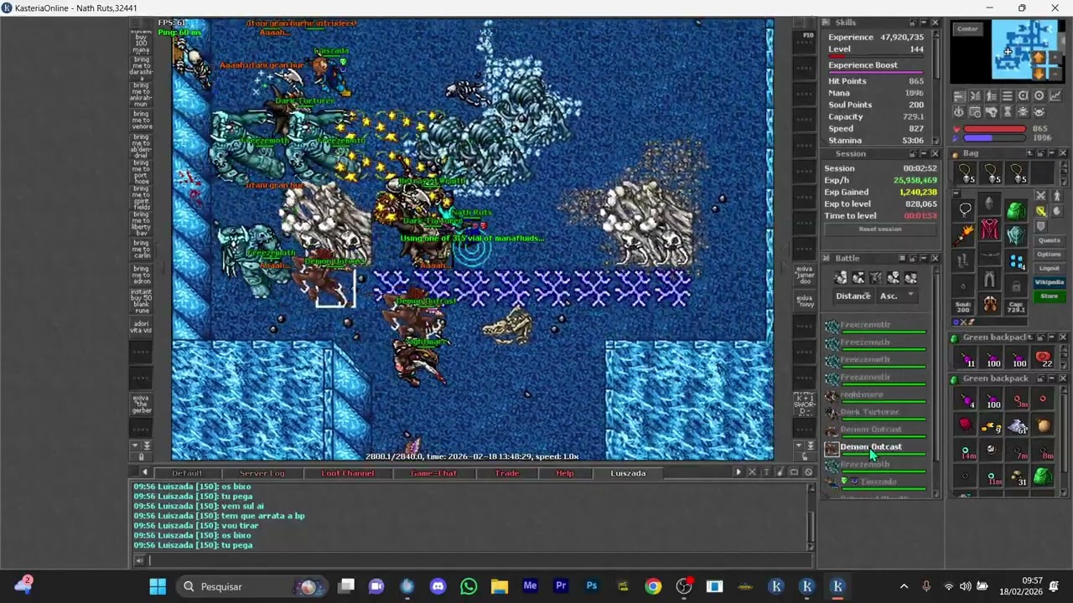Screen dimensions: 1073x603
Task: Open the Distance sort dropdown in Battle
Action: 853,296
